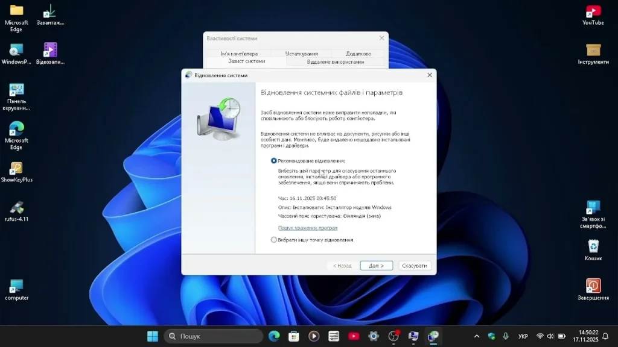Open the Windows Start menu
Screen dimensions: 618x347
[x=153, y=336]
